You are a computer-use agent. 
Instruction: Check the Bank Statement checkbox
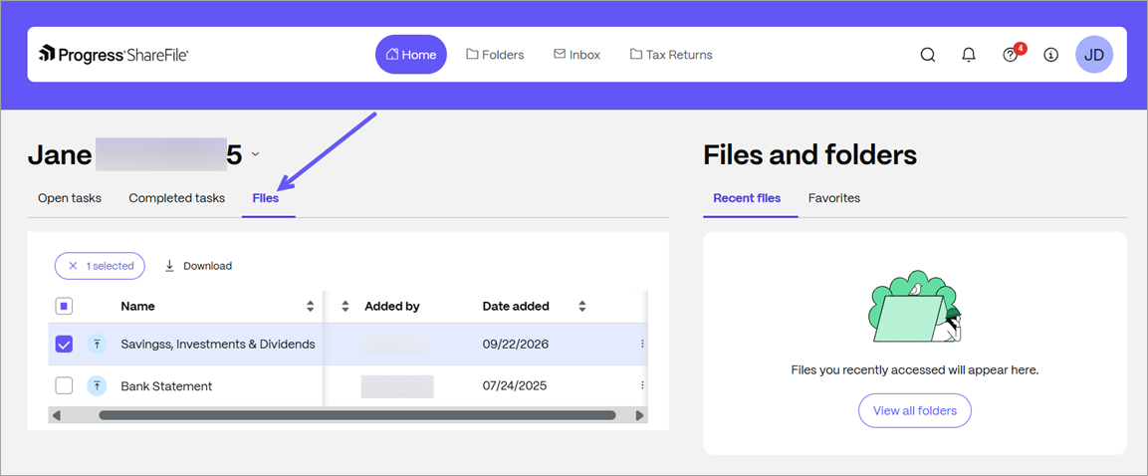click(x=64, y=386)
